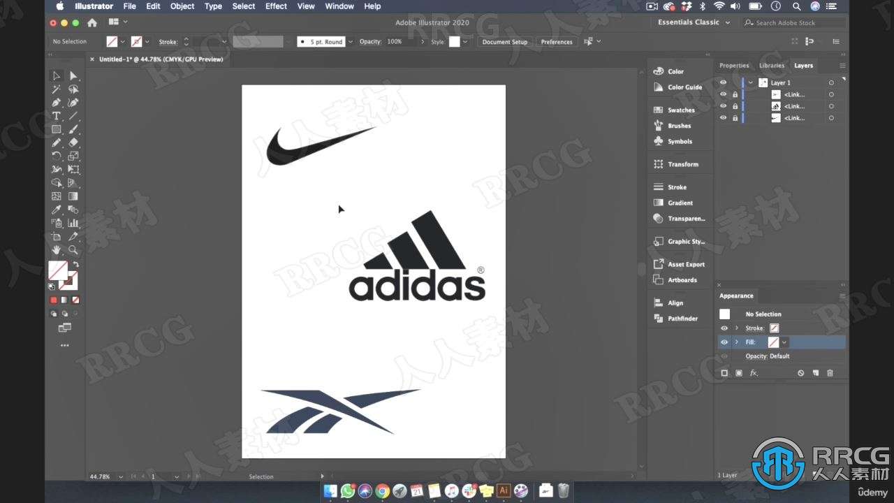
Task: Open the Color Guide panel
Action: pyautogui.click(x=677, y=87)
